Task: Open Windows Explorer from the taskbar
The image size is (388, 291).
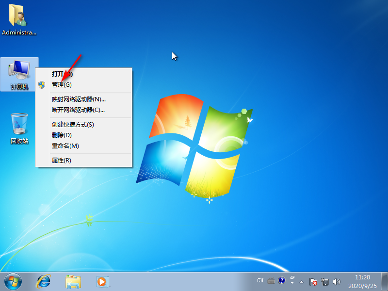Action: tap(73, 281)
